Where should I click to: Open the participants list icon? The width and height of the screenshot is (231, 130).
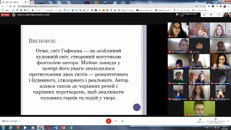204,14
